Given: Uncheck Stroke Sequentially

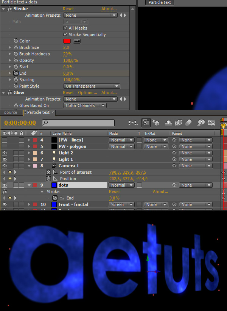Looking at the screenshot, I should 65,35.
